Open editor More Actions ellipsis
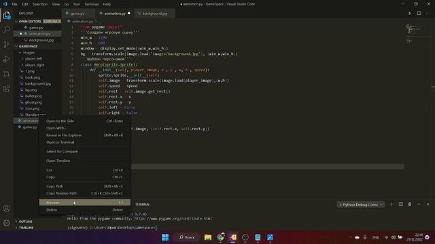Screen dimensions: 435x244 point(428,14)
